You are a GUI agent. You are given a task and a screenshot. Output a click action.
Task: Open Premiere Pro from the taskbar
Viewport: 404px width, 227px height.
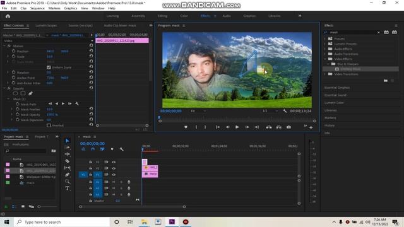172,222
